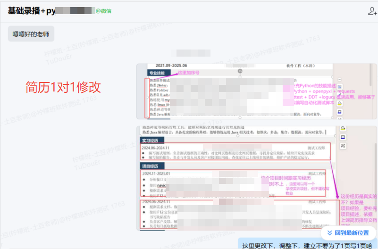This screenshot has width=378, height=249.
Task: Click the circular anchor icon above 专业技能
Action: coord(240,71)
